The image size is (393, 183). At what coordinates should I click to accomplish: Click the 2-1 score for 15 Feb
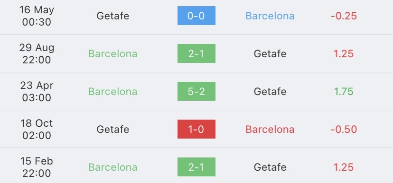pos(196,167)
